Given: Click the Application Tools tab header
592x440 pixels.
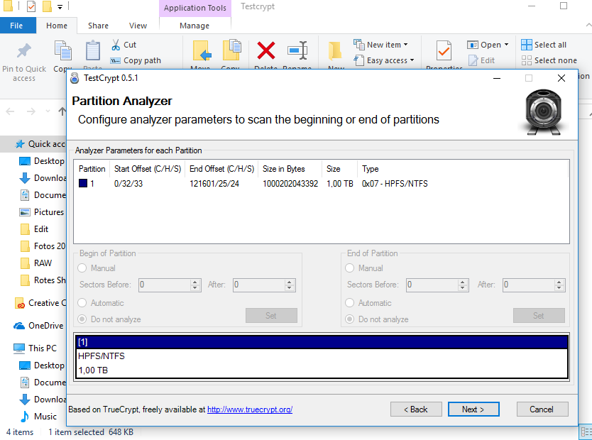Looking at the screenshot, I should (194, 8).
